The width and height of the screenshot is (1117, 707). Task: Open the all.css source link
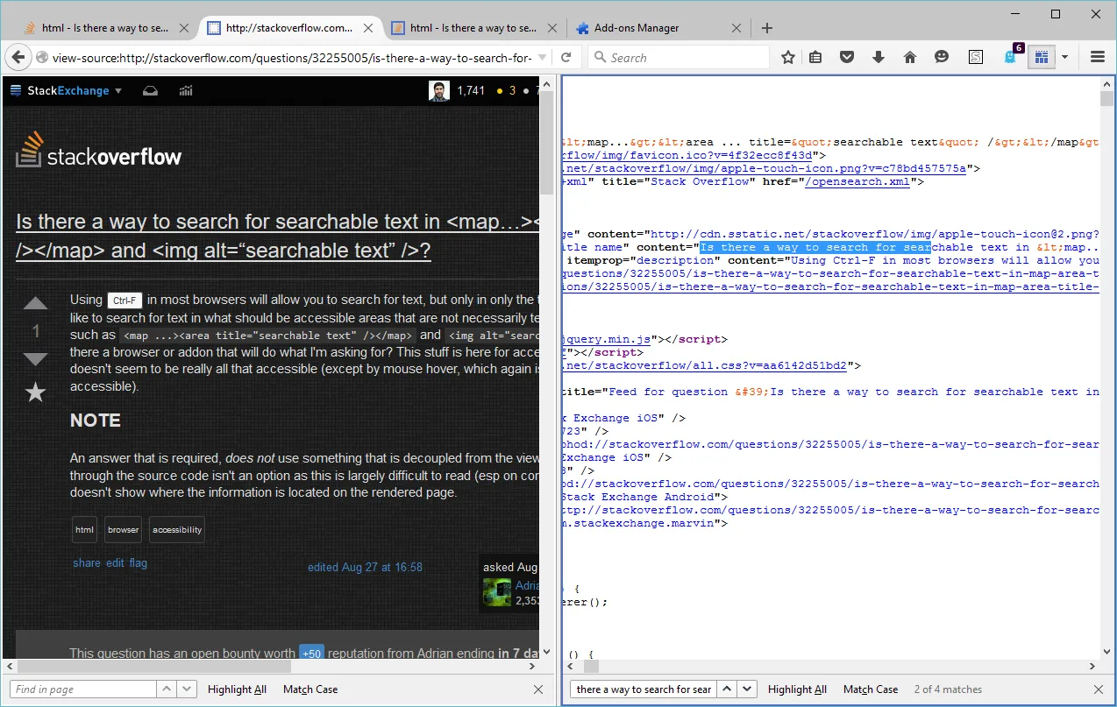click(x=705, y=366)
